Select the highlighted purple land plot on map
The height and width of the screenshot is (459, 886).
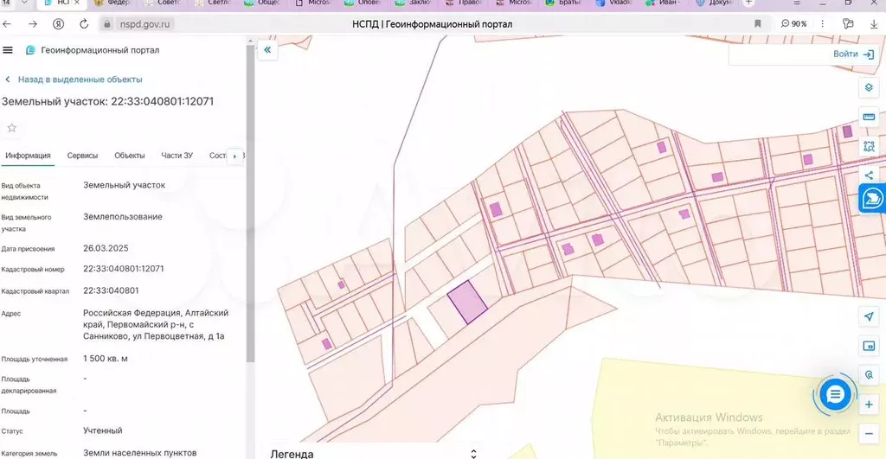466,302
